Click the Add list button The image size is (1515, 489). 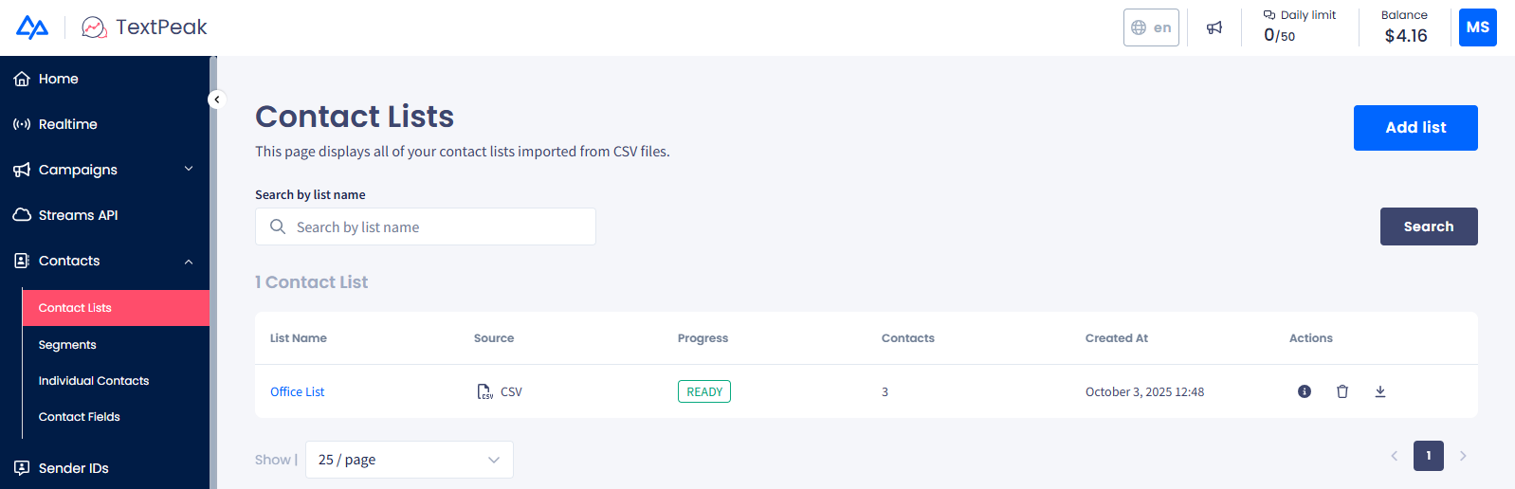[x=1415, y=128]
